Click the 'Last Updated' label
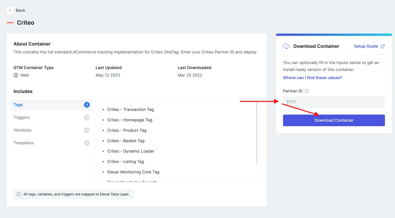The width and height of the screenshot is (395, 218). 109,68
